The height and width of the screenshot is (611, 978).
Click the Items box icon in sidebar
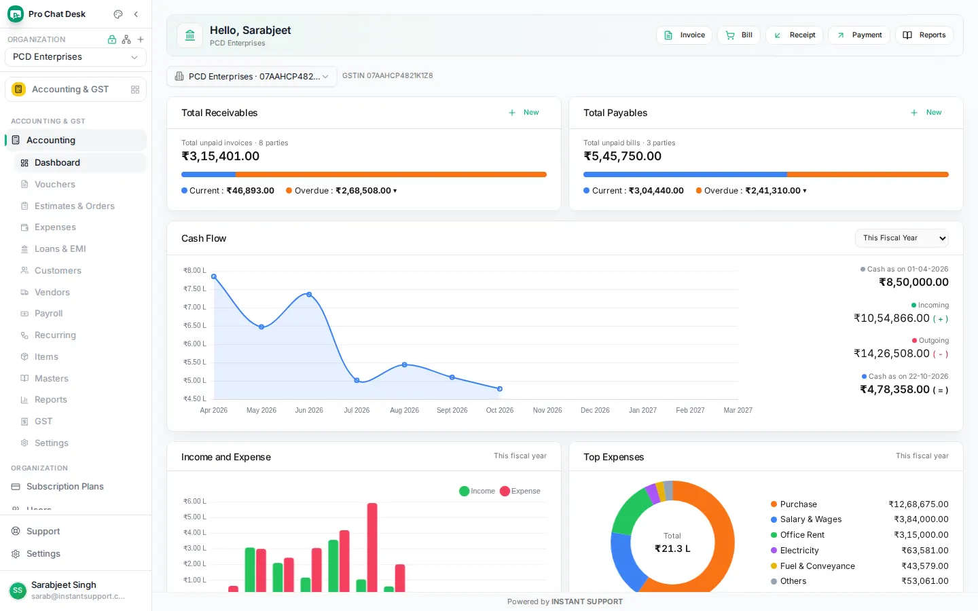pos(24,357)
